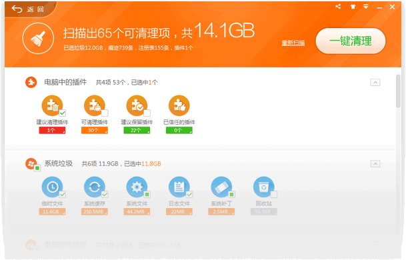This screenshot has width=406, height=260.
Task: Open the 可清理插件 icon
Action: tap(95, 105)
